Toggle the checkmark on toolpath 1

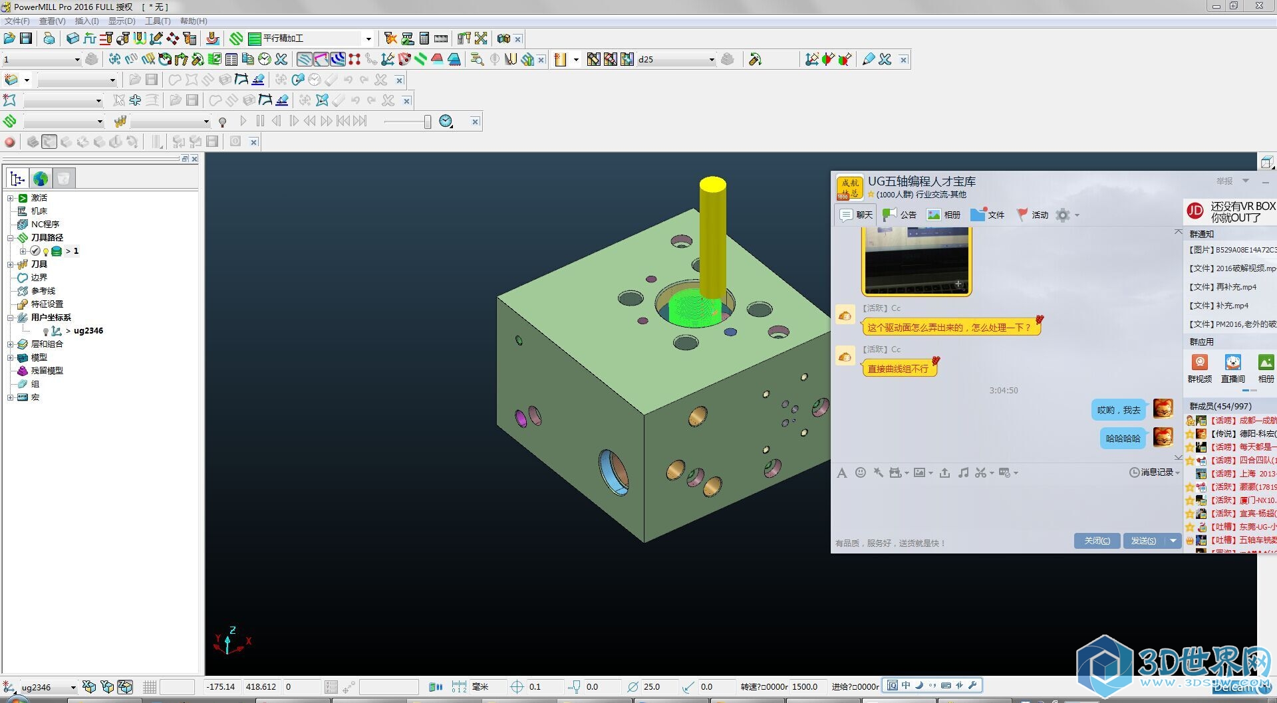point(35,251)
